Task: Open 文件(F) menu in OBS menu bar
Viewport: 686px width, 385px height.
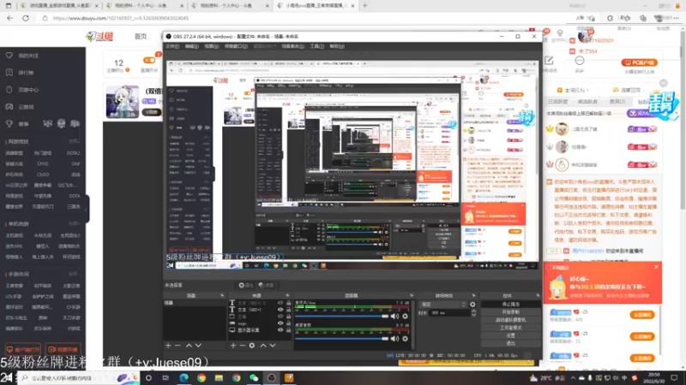Action: pos(172,46)
